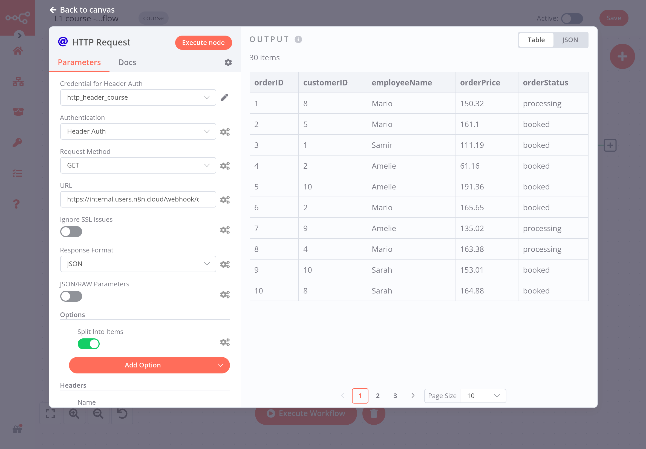Image resolution: width=646 pixels, height=449 pixels.
Task: Open parameter options gear beside URL field
Action: 225,200
